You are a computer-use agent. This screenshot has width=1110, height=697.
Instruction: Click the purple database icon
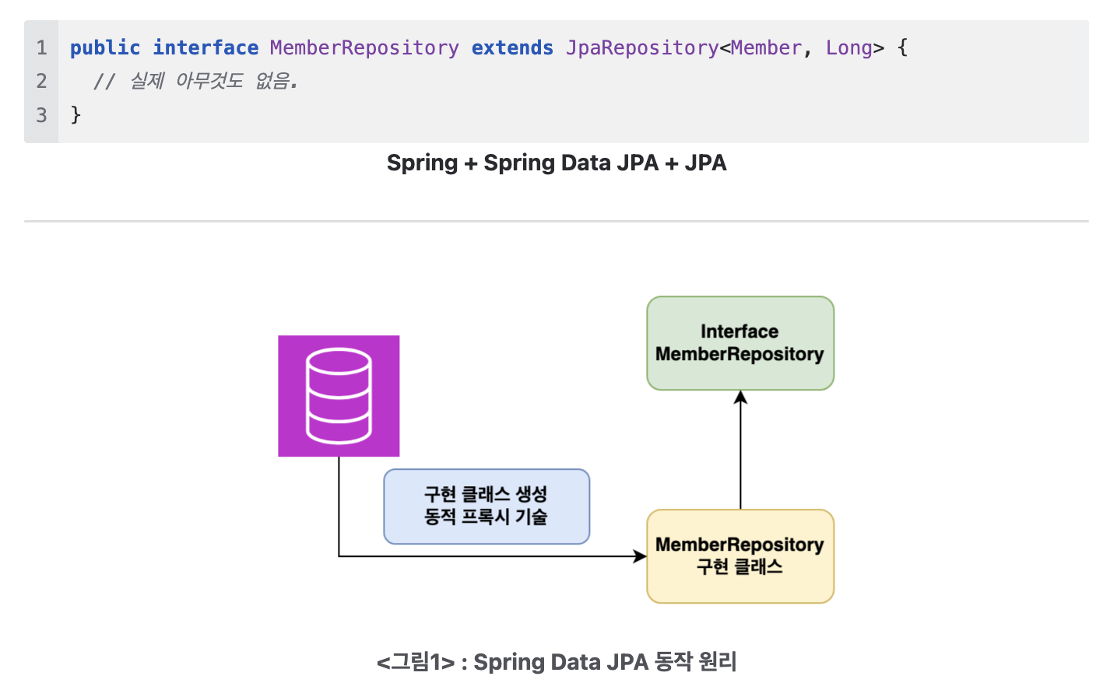339,396
